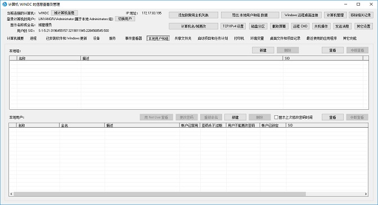The width and height of the screenshot is (378, 205).
Task: Sort local groups by 名称 column
Action: click(49, 58)
